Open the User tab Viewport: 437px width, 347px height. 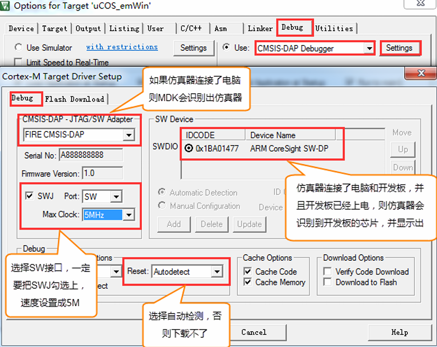(159, 29)
